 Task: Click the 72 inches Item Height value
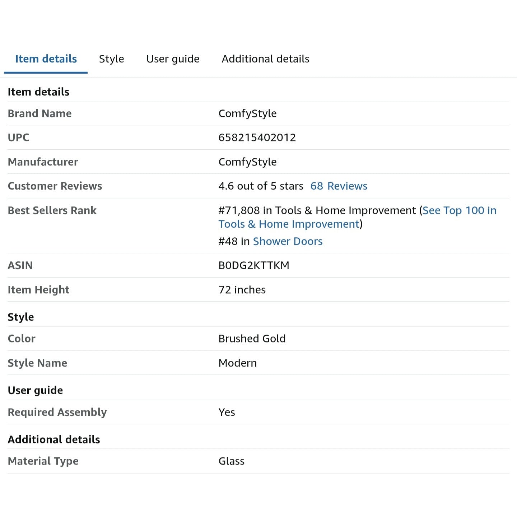coord(242,290)
